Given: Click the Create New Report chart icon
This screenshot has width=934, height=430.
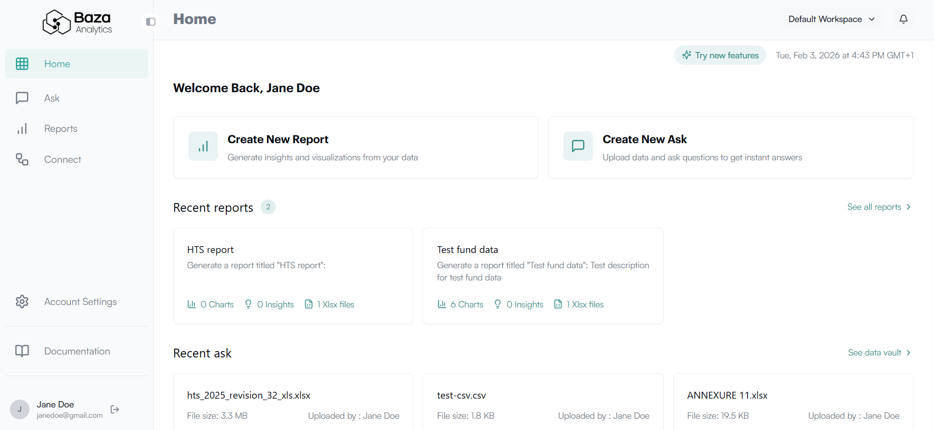Looking at the screenshot, I should [203, 146].
